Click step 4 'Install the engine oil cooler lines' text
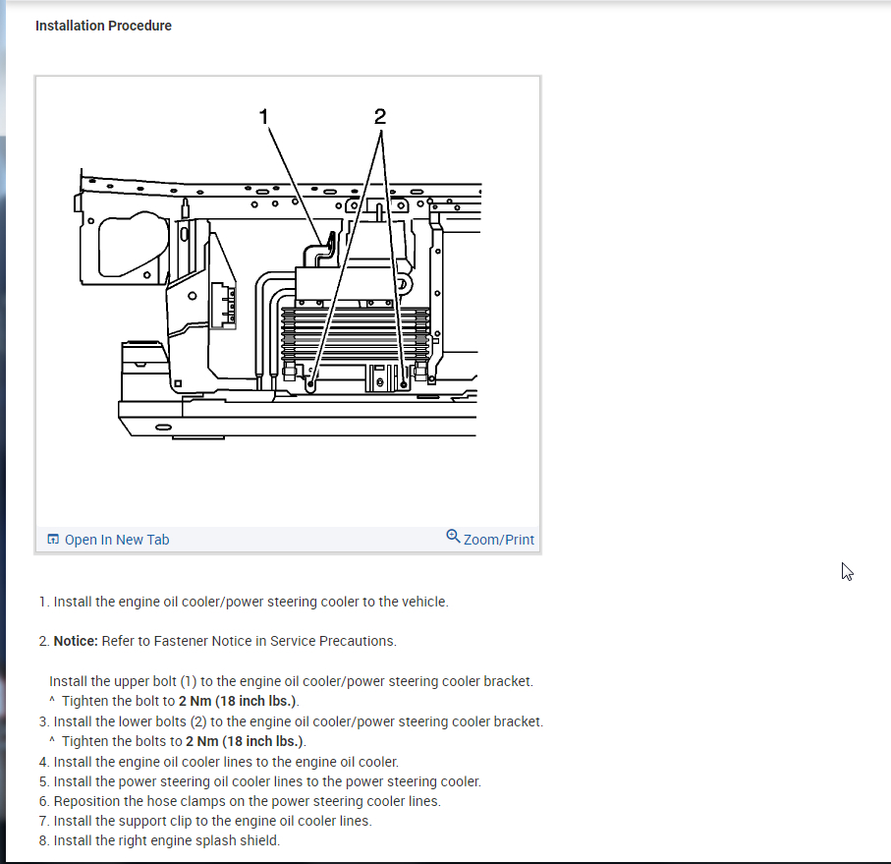This screenshot has height=864, width=891. [x=226, y=762]
